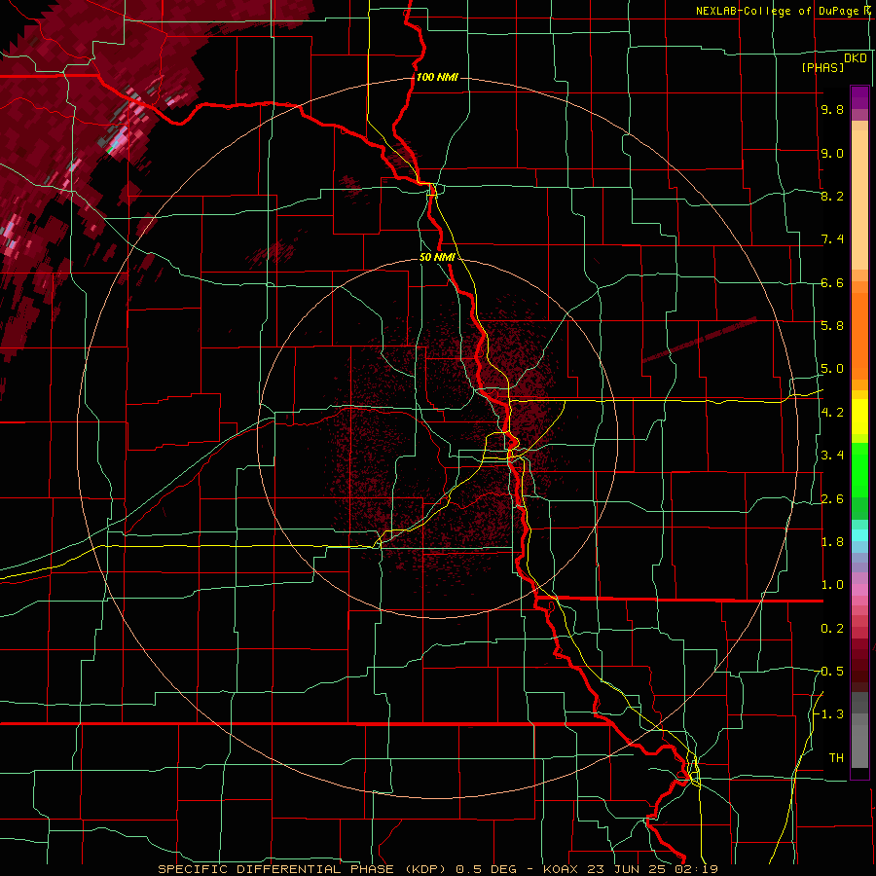Click the TH threshold label on the scale
Image resolution: width=876 pixels, height=876 pixels.
tap(836, 757)
